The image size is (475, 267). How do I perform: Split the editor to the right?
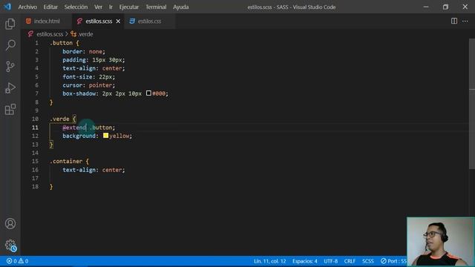click(x=453, y=21)
